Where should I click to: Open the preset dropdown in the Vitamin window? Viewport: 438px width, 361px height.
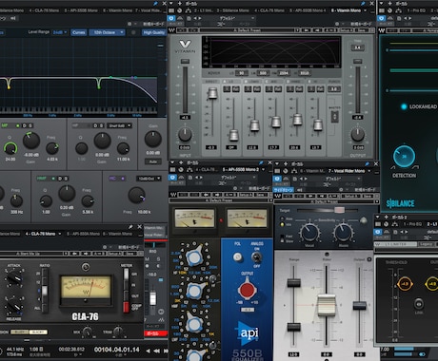[x=252, y=18]
